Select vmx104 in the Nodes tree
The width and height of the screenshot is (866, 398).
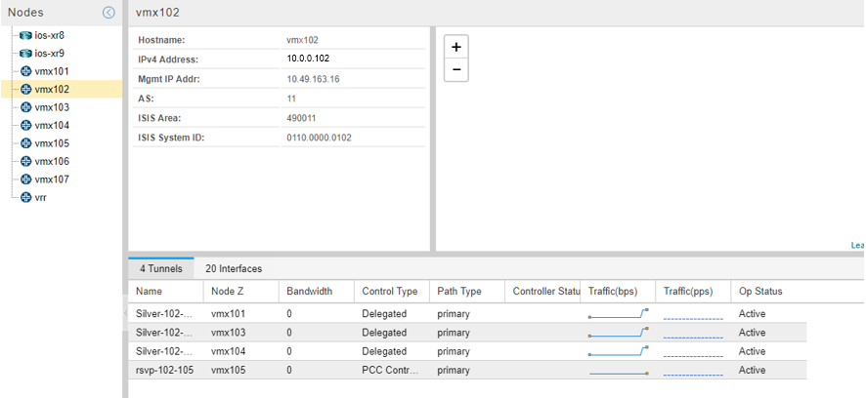51,125
